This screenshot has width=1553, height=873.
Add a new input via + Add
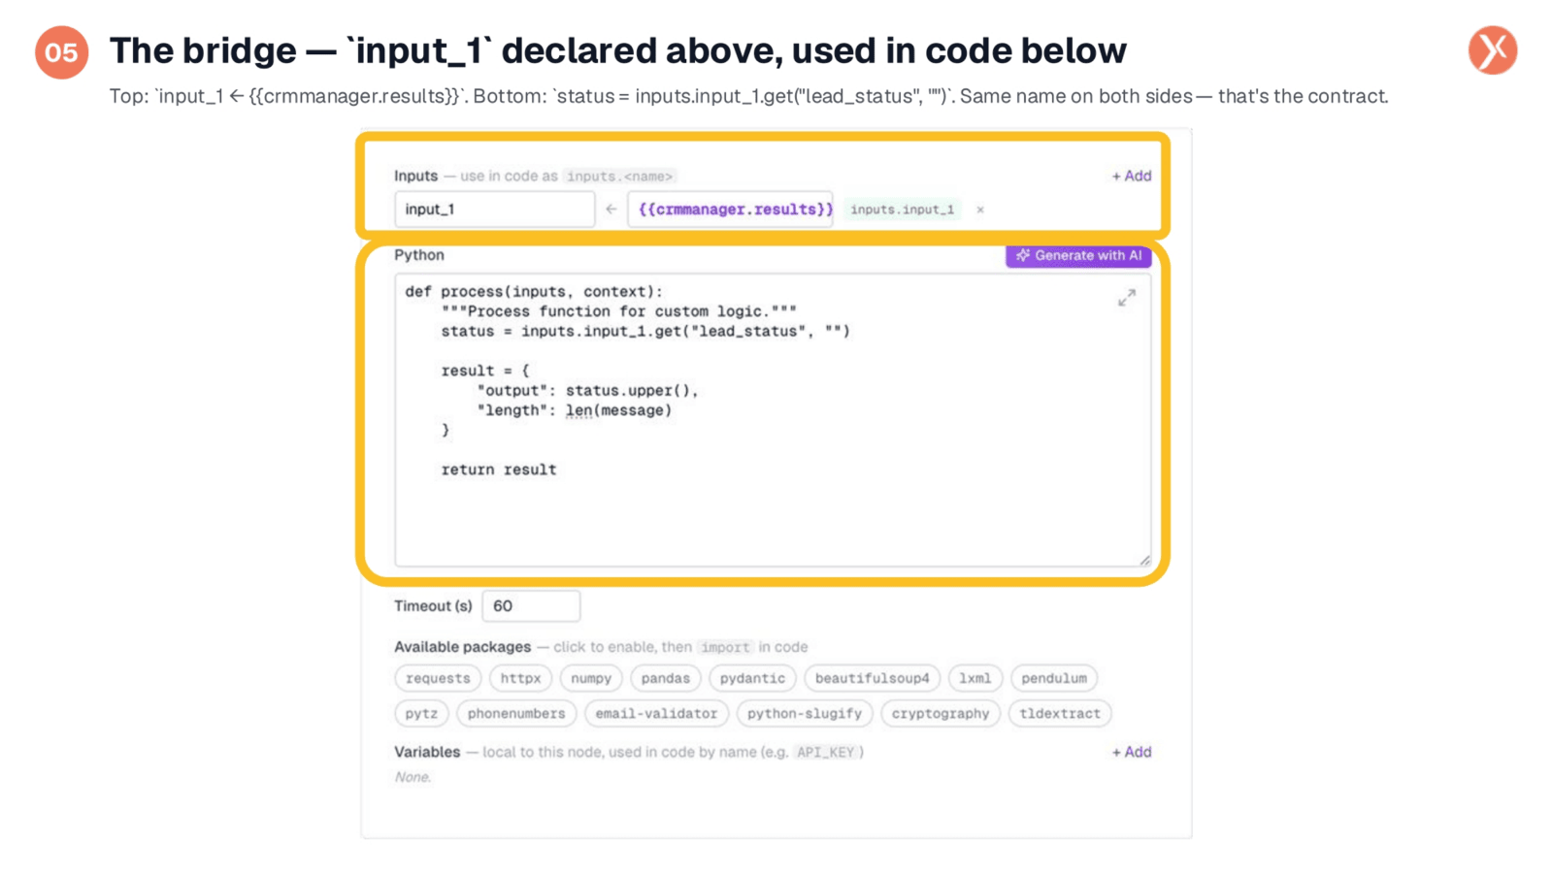(x=1131, y=176)
